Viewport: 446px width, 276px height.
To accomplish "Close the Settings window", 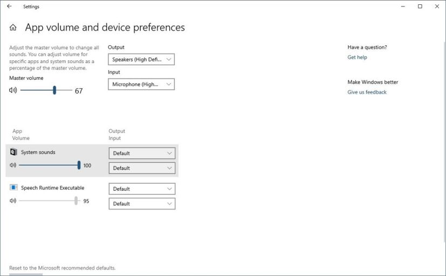I will [x=437, y=6].
